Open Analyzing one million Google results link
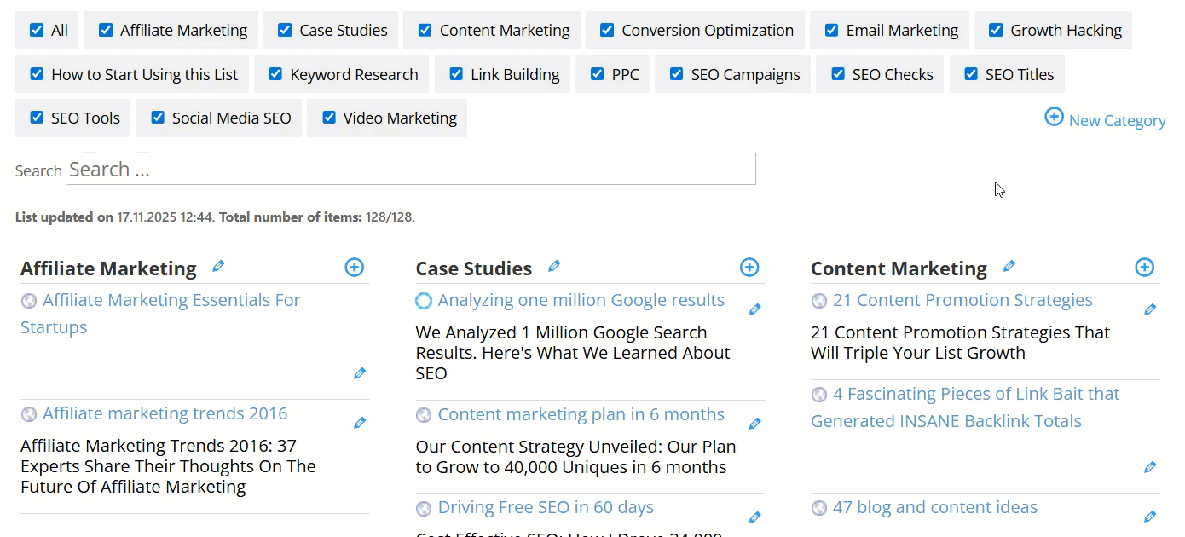 tap(581, 300)
